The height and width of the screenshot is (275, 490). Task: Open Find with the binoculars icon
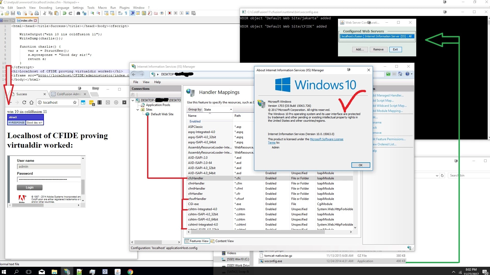pyautogui.click(x=78, y=13)
